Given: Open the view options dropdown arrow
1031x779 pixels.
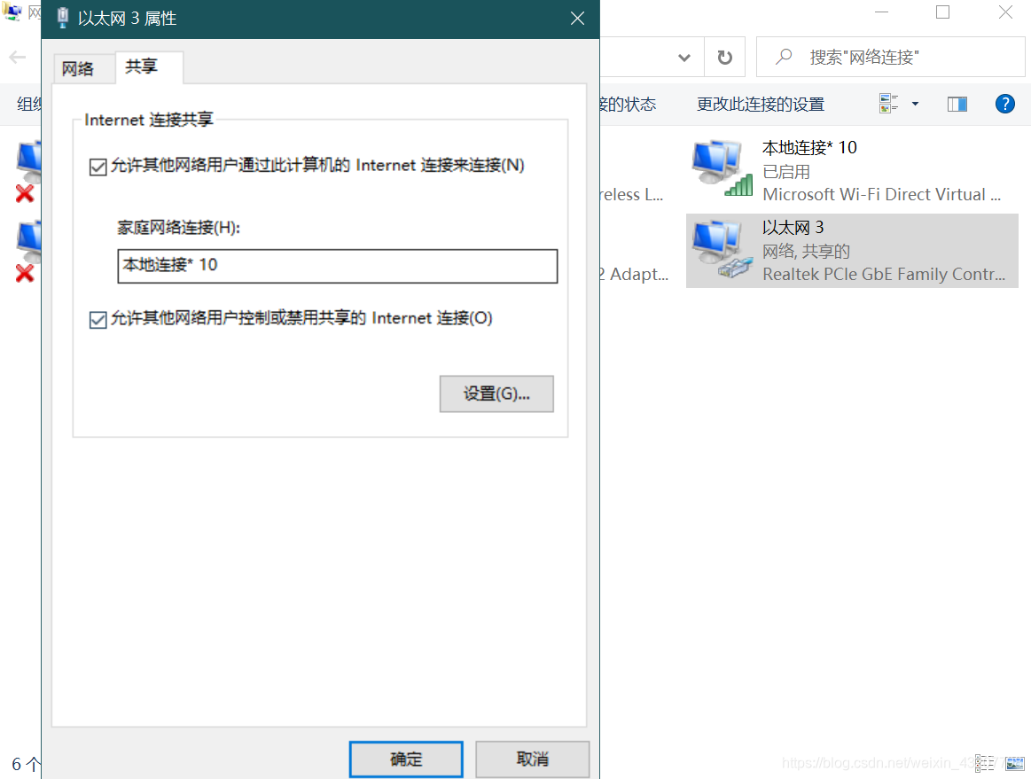Looking at the screenshot, I should [915, 104].
